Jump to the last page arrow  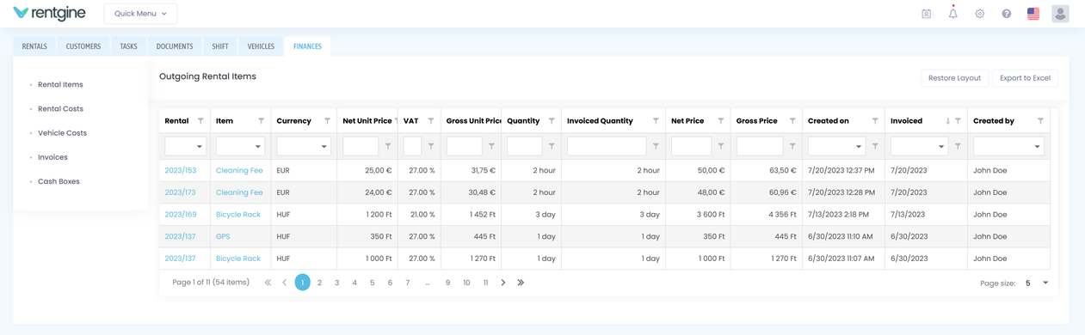521,283
